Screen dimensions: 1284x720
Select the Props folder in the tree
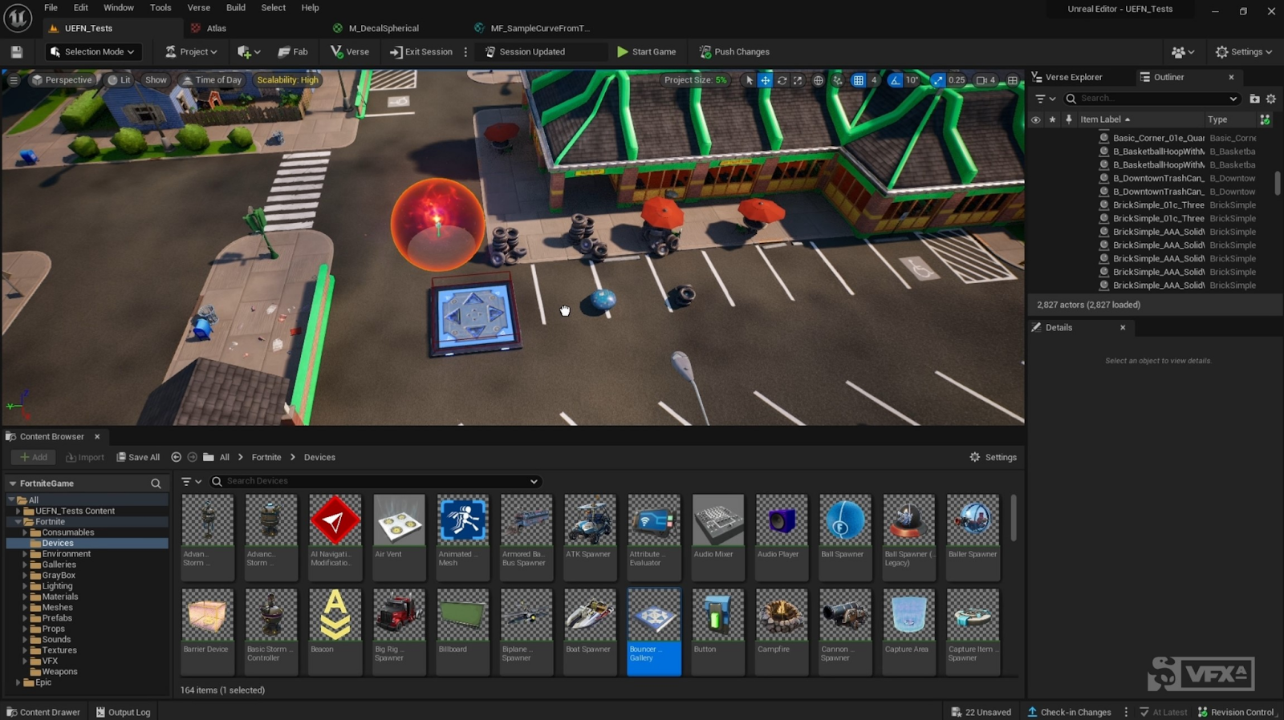click(x=53, y=629)
